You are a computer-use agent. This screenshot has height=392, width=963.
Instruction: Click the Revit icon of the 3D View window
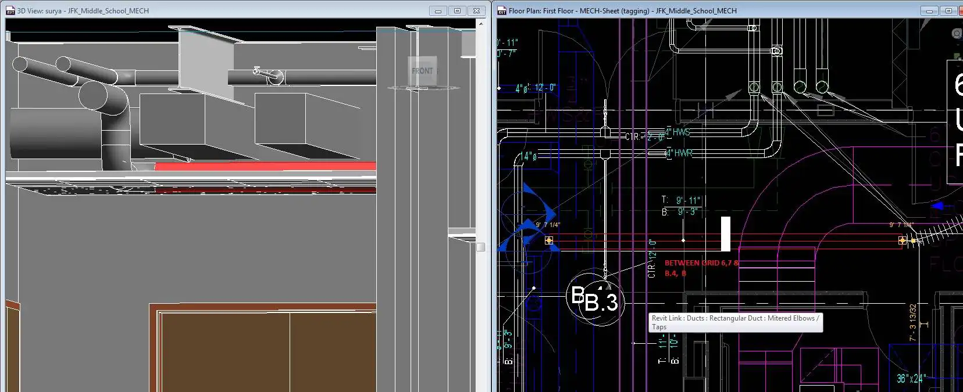coord(10,10)
